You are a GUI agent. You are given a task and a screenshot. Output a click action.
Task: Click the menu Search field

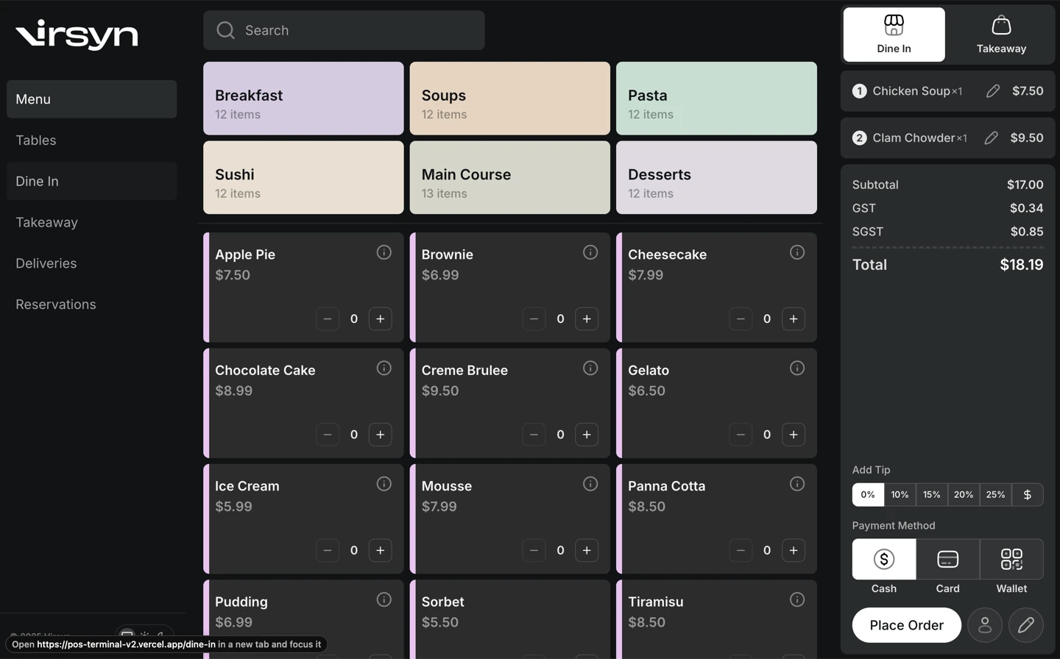[344, 30]
